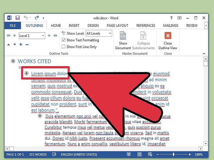Switch to the INSERT ribbon tab
Screen dimensions: 214x160
[x=74, y=25]
